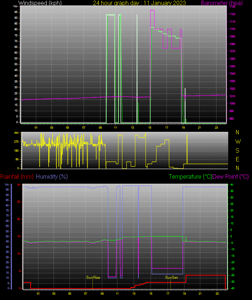252x300 pixels.
Task: Click the S compass direction letter
Action: pyautogui.click(x=237, y=150)
